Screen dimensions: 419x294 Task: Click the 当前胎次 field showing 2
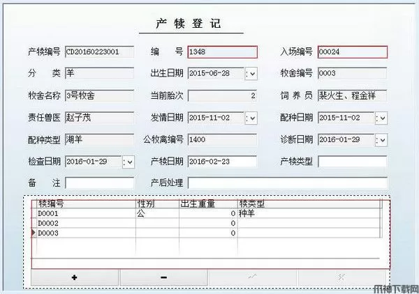tap(222, 95)
